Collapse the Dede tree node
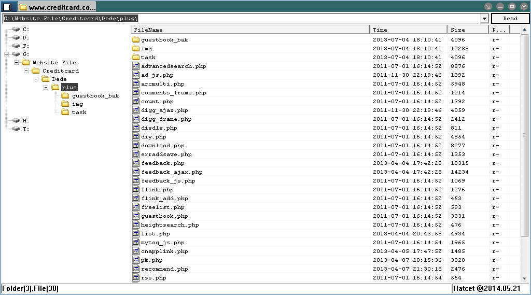This screenshot has height=295, width=531. (36, 79)
